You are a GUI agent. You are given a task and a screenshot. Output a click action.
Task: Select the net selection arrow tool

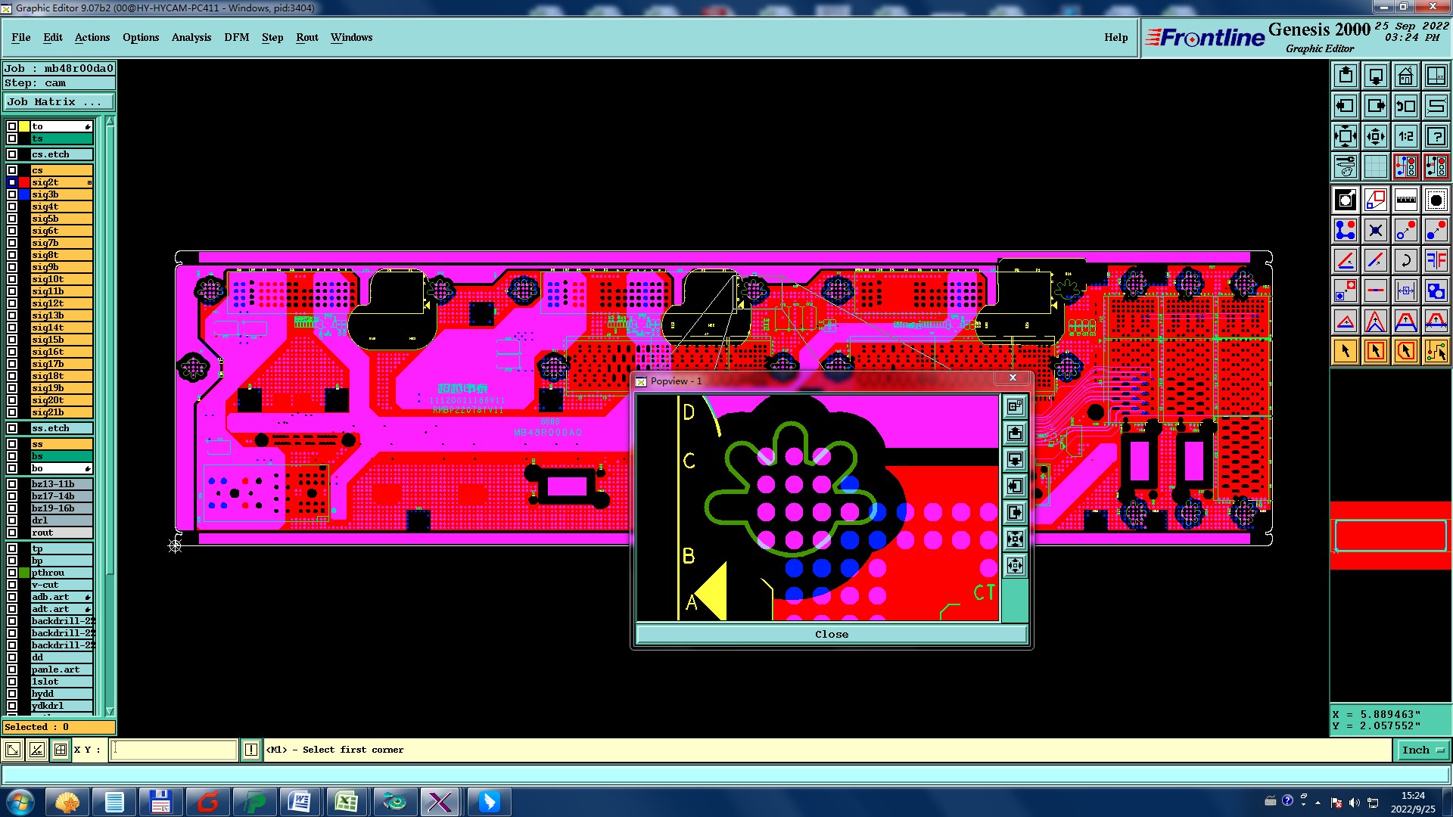click(x=1436, y=351)
